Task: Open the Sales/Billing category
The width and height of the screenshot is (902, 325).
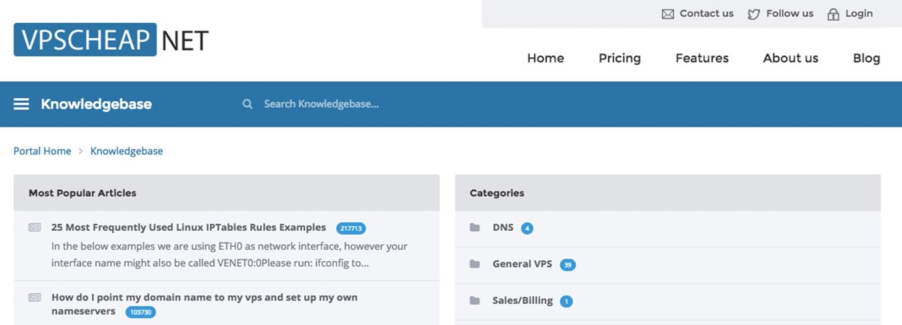Action: click(x=522, y=300)
